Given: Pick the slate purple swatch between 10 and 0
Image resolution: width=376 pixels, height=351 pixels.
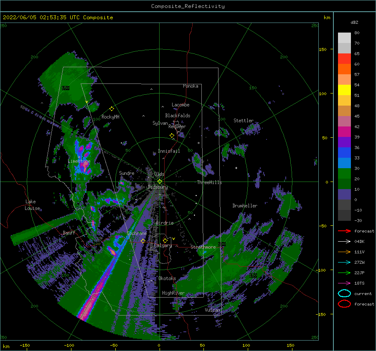Looking at the screenshot, I should click(x=344, y=194).
